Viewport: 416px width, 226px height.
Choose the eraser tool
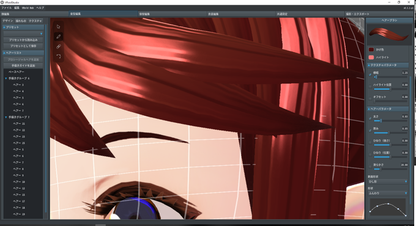(x=59, y=46)
